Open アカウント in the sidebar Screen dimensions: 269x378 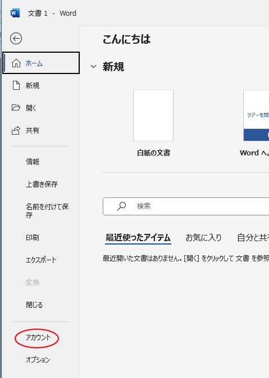tap(38, 338)
